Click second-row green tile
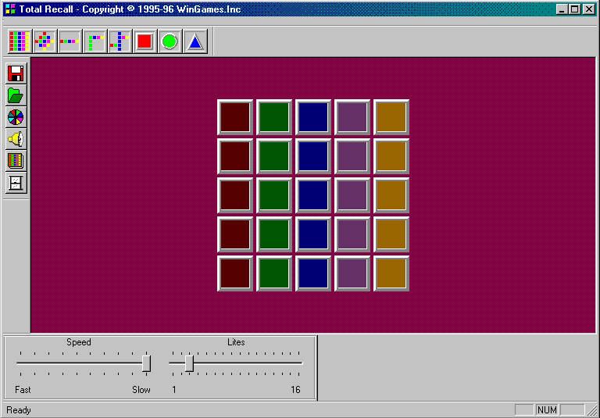The image size is (600, 418). tap(274, 156)
